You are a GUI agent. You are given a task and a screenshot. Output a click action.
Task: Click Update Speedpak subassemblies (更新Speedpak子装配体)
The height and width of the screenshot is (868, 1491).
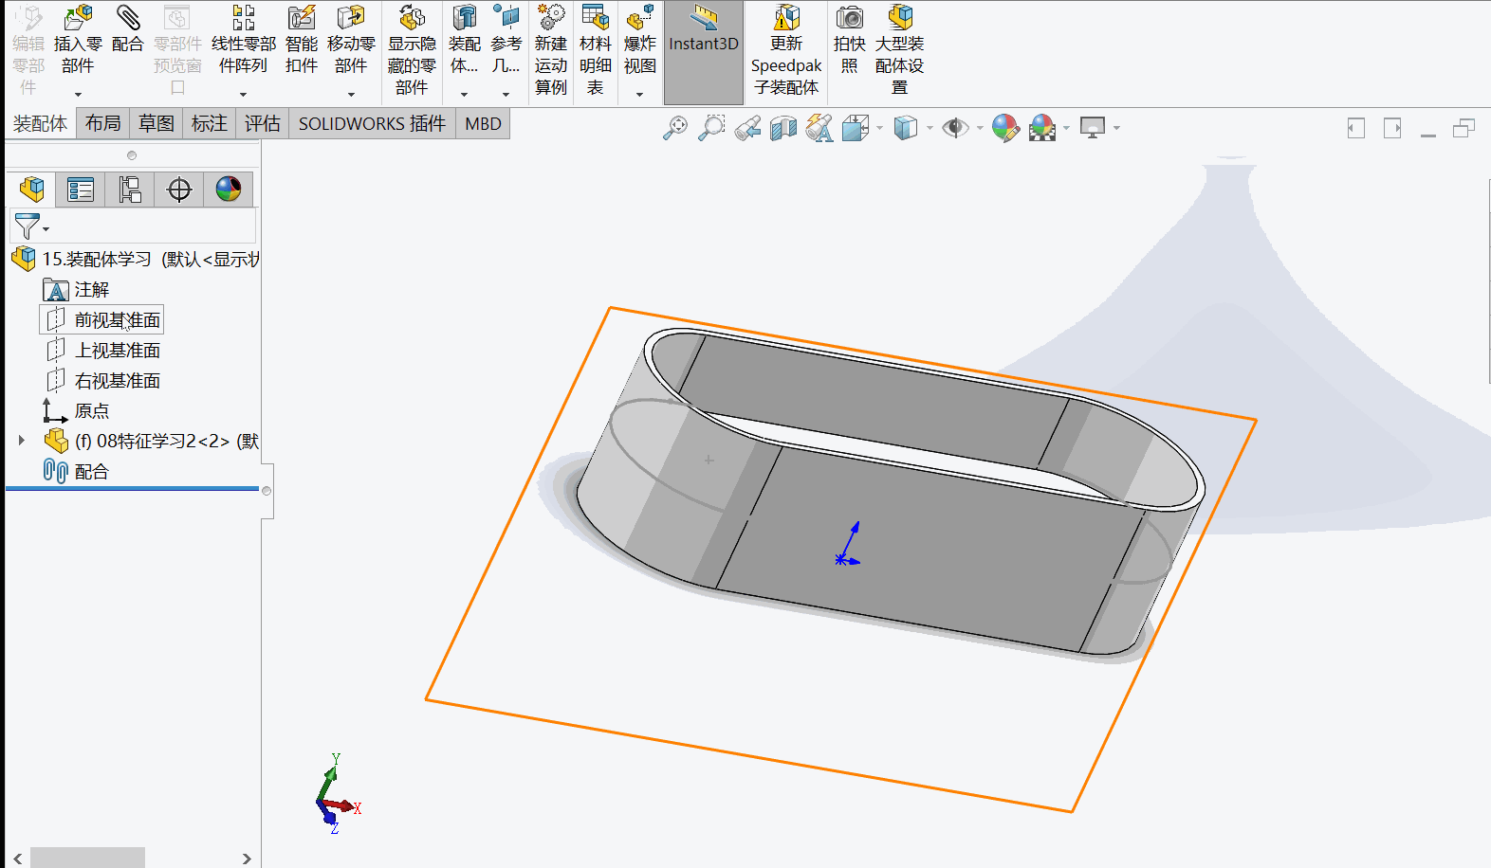coord(786,49)
